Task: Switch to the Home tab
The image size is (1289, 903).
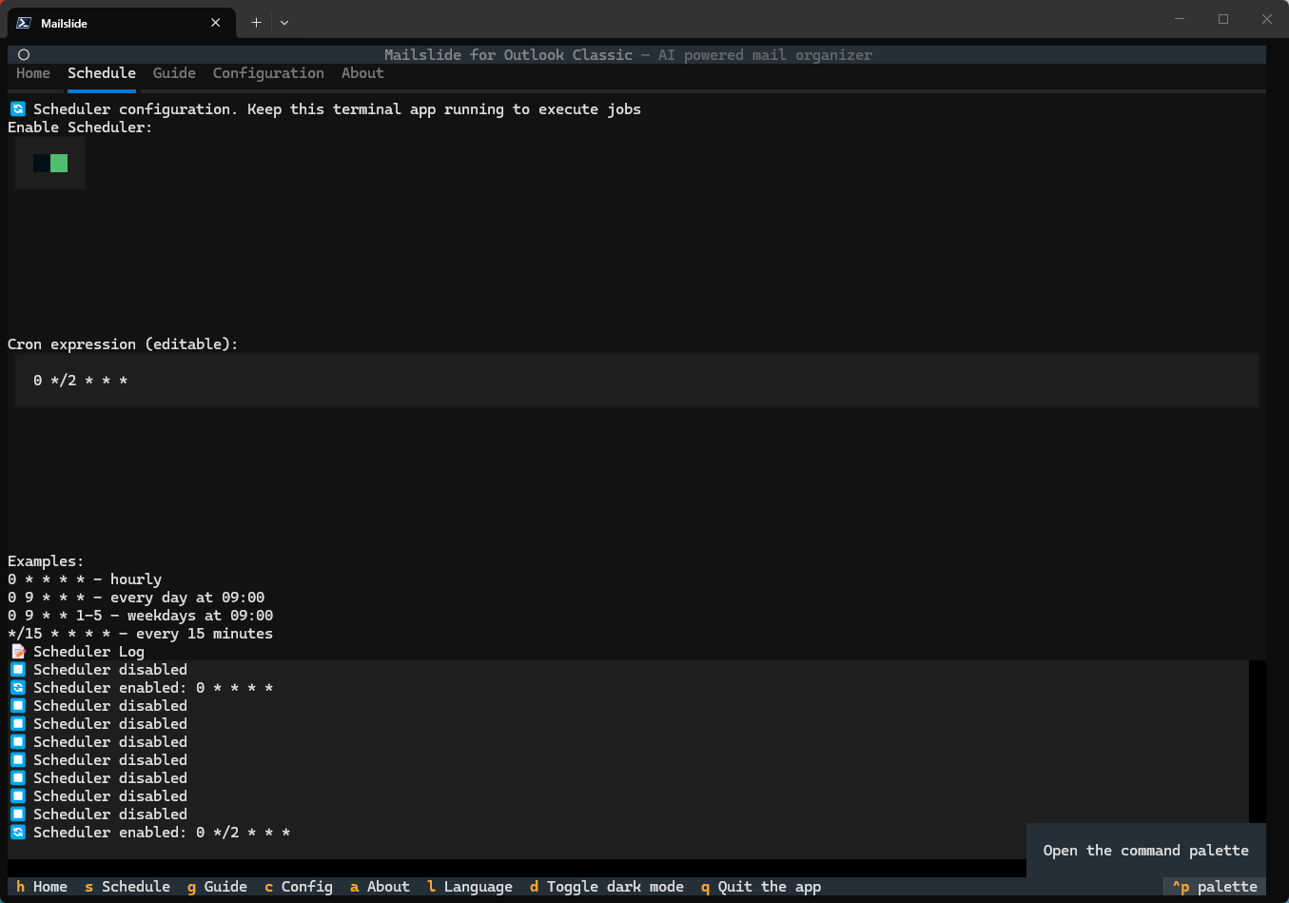Action: 33,73
